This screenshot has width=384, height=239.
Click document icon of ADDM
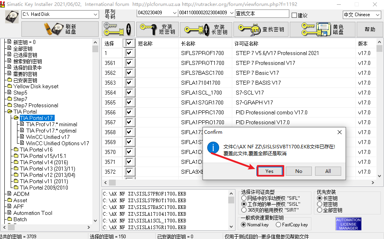pos(9,193)
